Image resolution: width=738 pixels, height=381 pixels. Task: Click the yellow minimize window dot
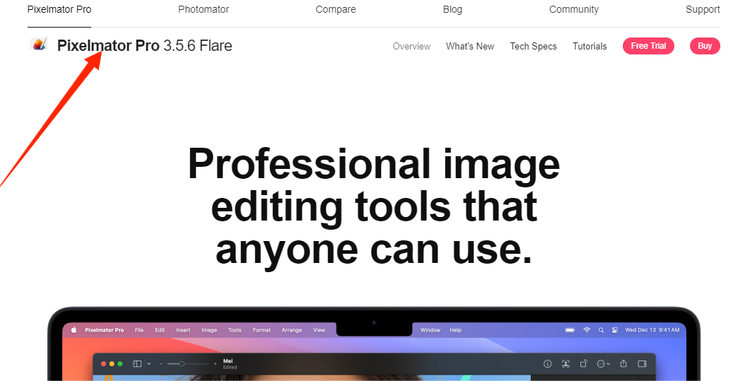[x=112, y=363]
